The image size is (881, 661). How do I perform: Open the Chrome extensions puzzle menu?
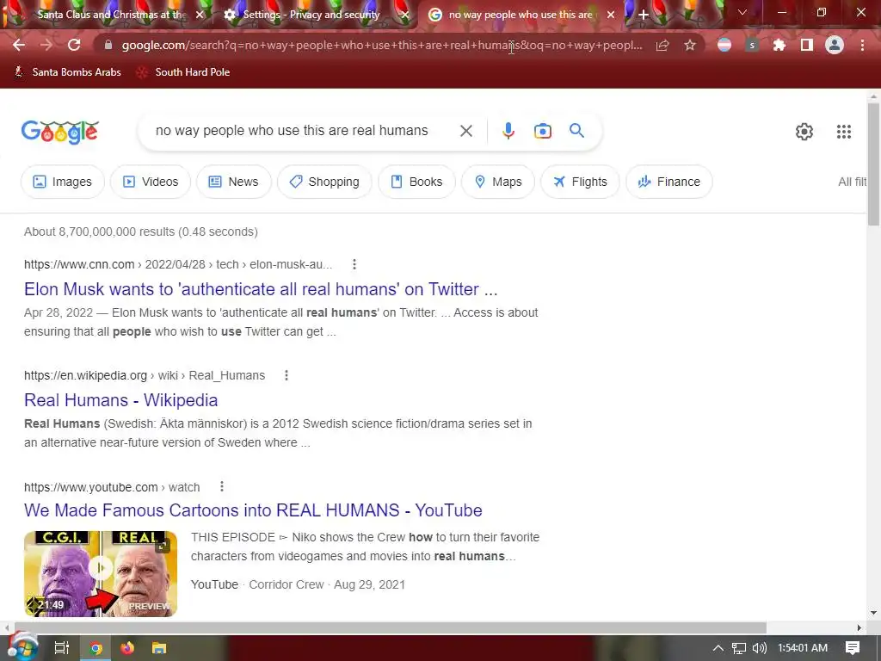click(779, 45)
